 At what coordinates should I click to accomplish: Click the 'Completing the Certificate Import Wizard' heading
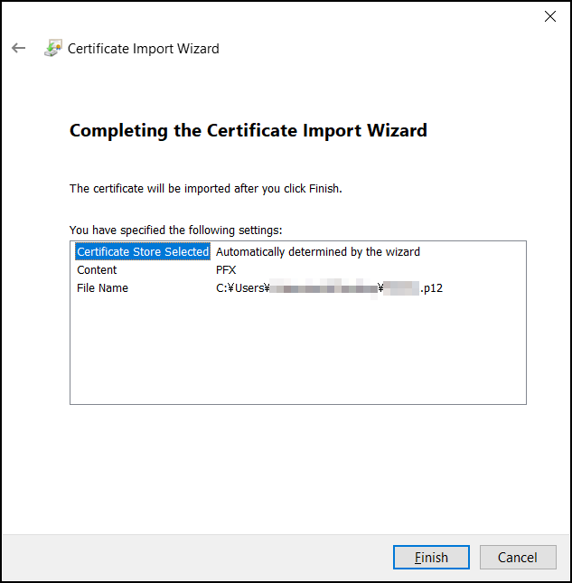click(248, 130)
